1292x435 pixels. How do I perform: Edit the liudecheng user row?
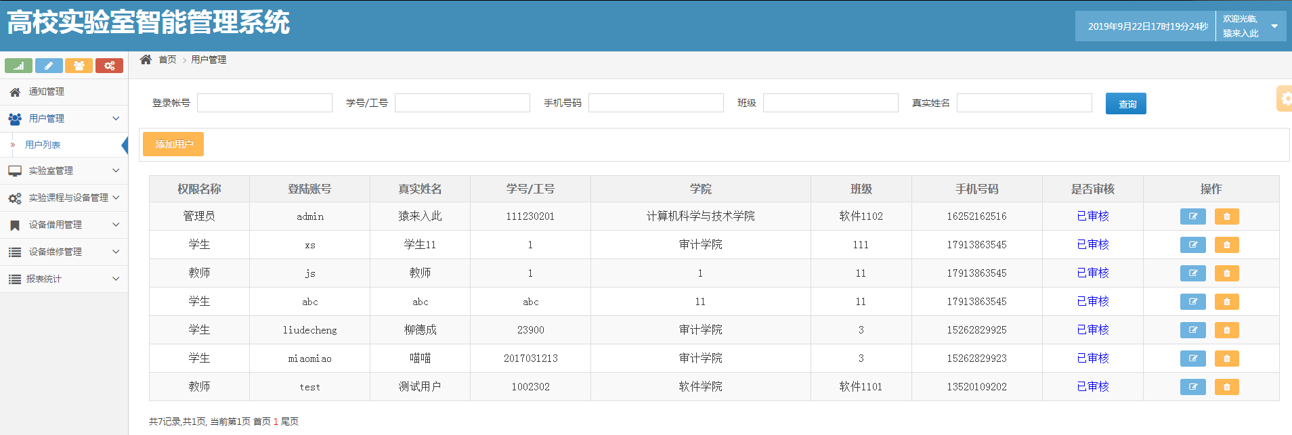point(1193,330)
